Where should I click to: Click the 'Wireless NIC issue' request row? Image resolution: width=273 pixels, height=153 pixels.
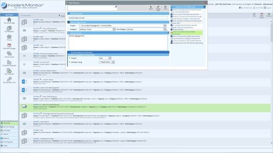tap(145, 141)
